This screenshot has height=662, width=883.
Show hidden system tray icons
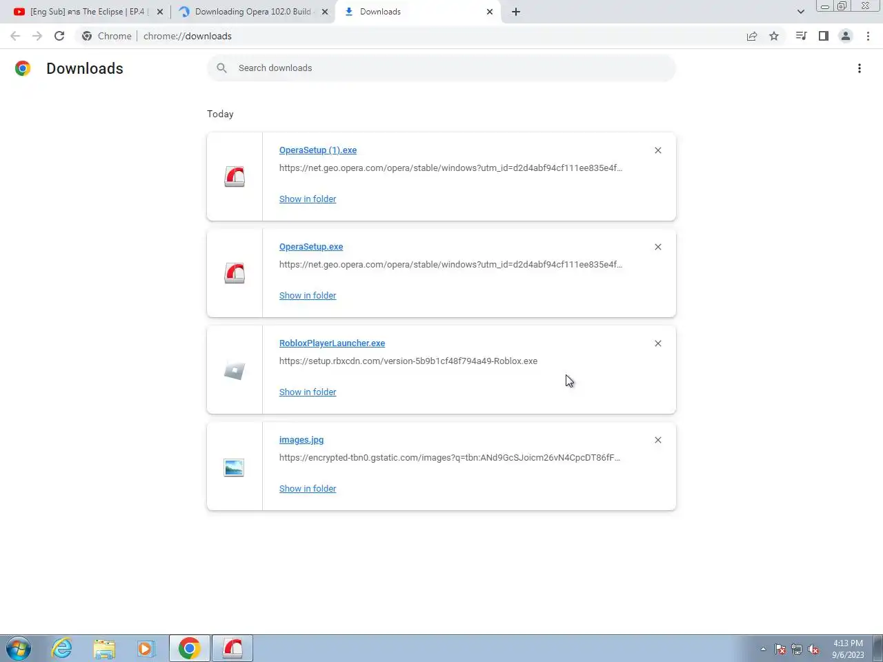(x=763, y=649)
